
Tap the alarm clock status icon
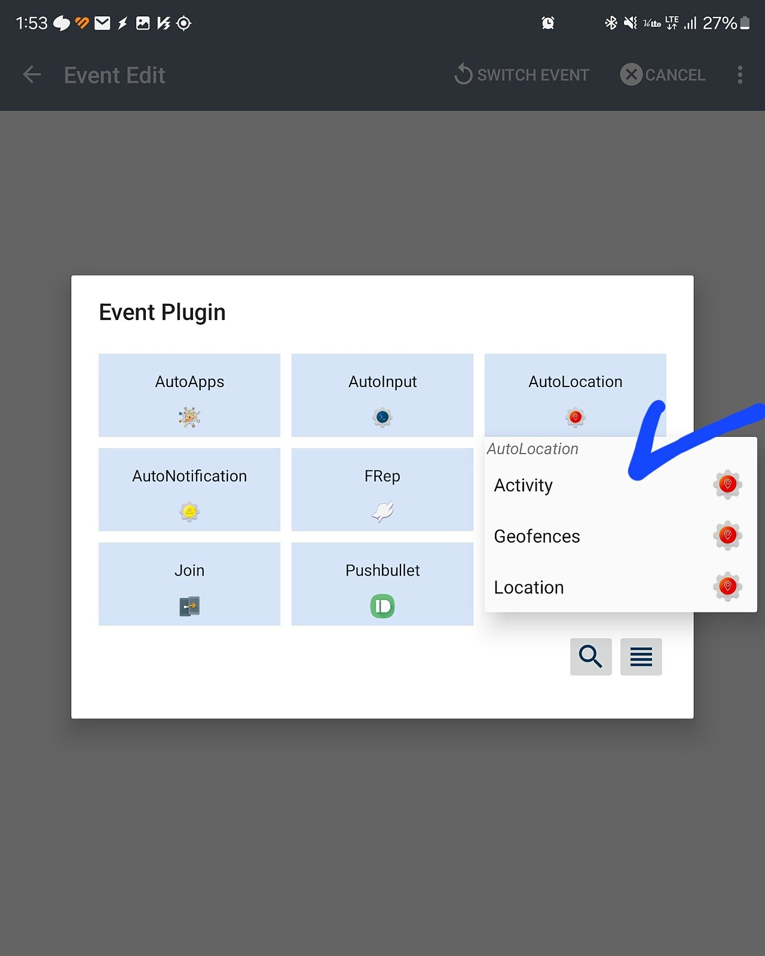(x=548, y=23)
